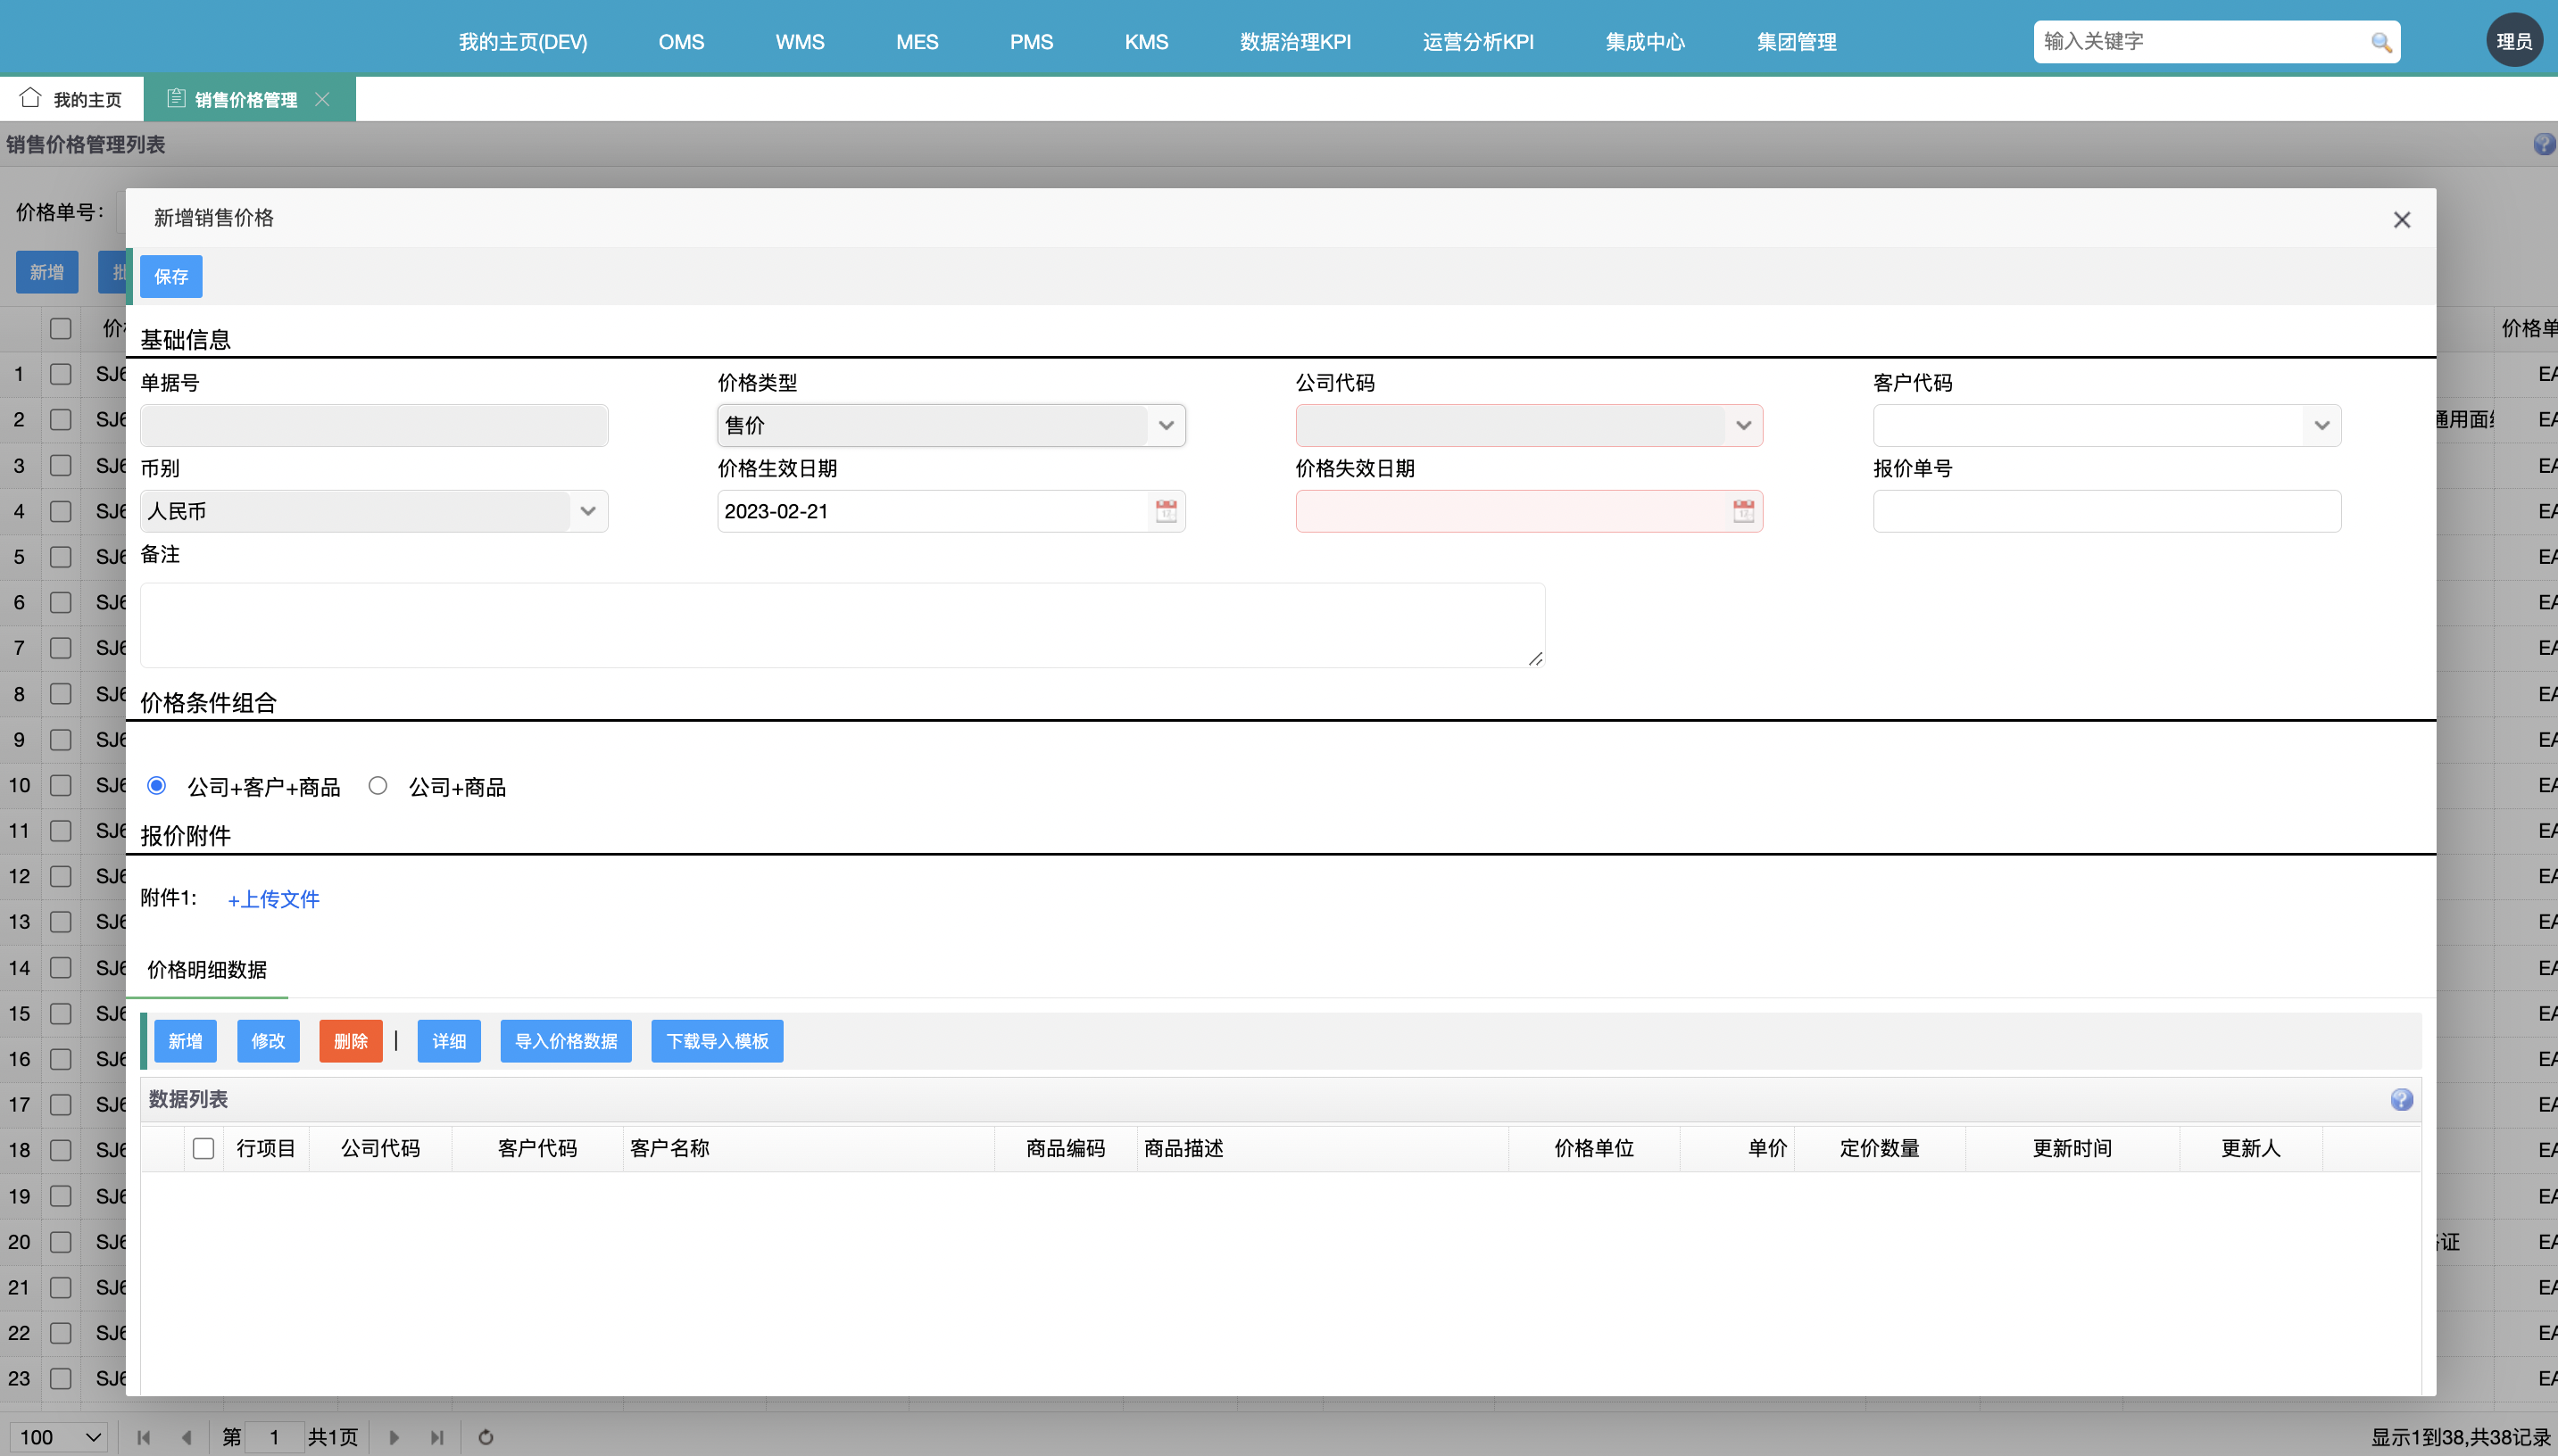Check the checkbox on row 3 of the list
2558x1456 pixels.
pos(60,465)
